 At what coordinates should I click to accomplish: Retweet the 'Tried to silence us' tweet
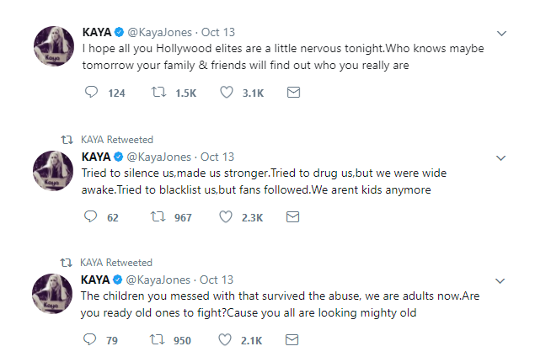pos(158,216)
